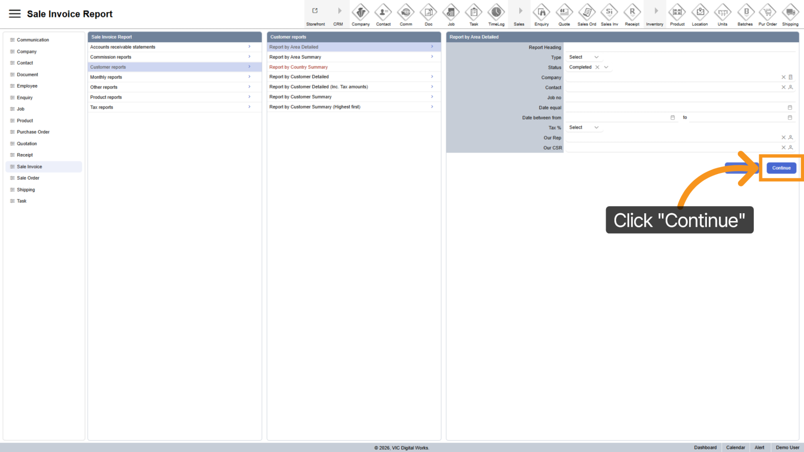This screenshot has width=804, height=452.
Task: Click the Company field lookup icon
Action: point(791,77)
